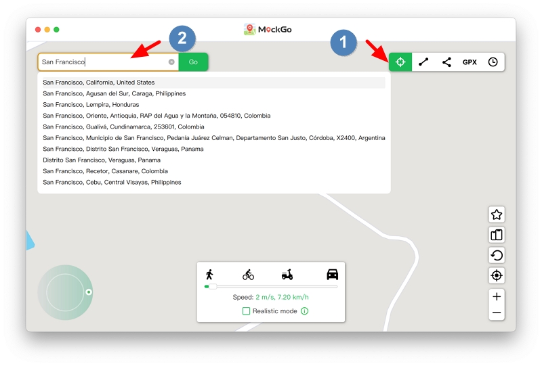Center map on current location
Viewport: 542px width, 366px height.
[x=497, y=275]
